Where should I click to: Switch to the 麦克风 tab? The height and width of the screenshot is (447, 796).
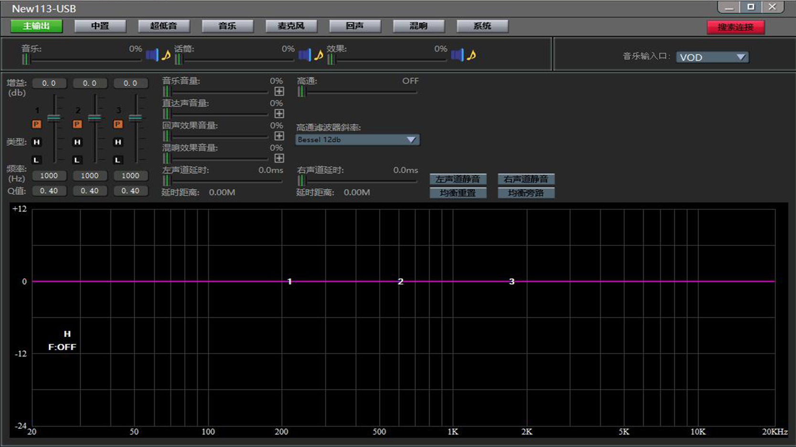(291, 26)
